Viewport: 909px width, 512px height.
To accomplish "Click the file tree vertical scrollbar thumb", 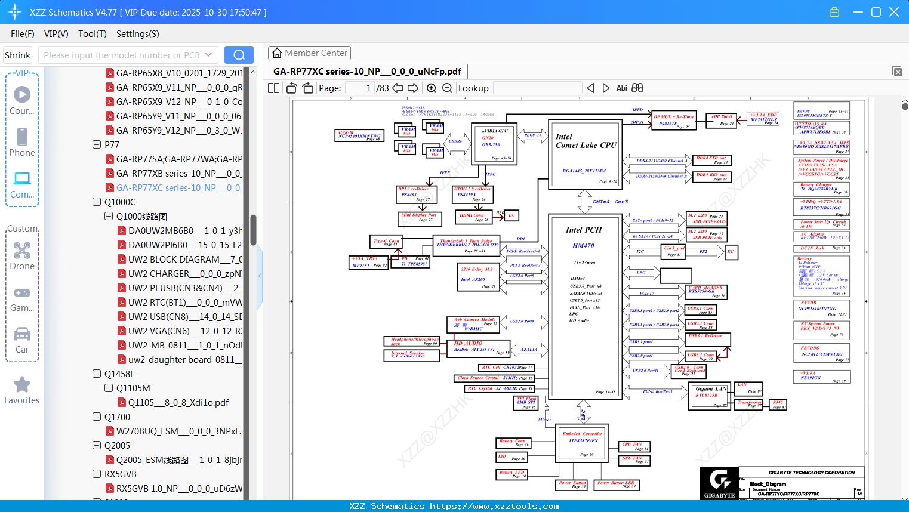I will point(253,230).
